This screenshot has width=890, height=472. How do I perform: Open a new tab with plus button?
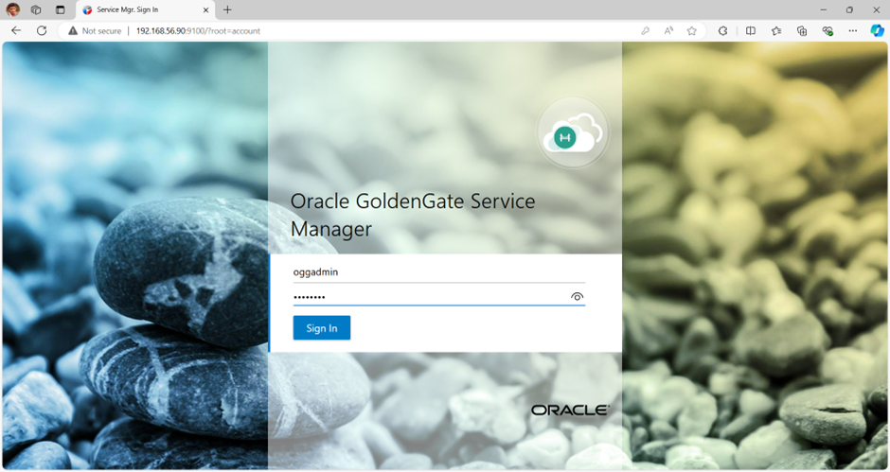point(227,9)
